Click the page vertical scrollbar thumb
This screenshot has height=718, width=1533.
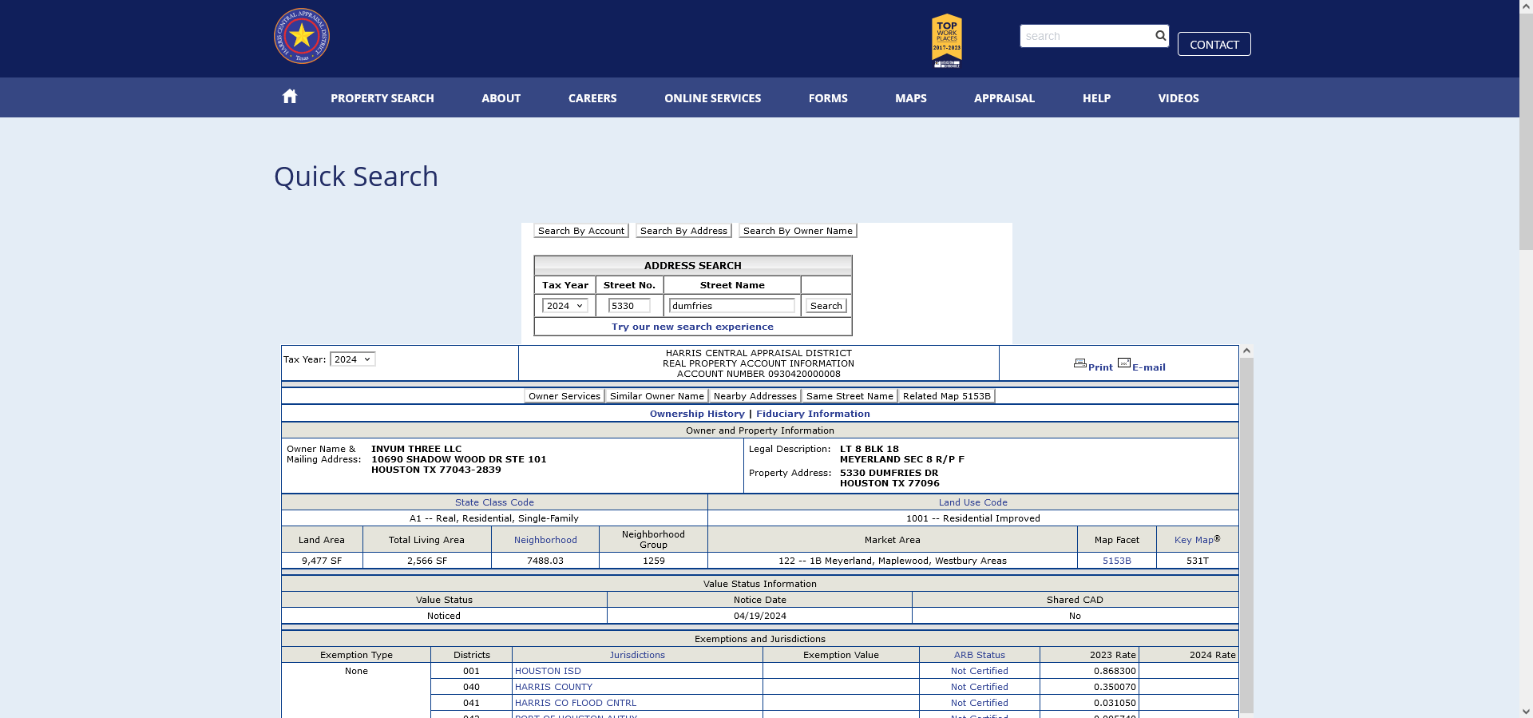pyautogui.click(x=1526, y=132)
